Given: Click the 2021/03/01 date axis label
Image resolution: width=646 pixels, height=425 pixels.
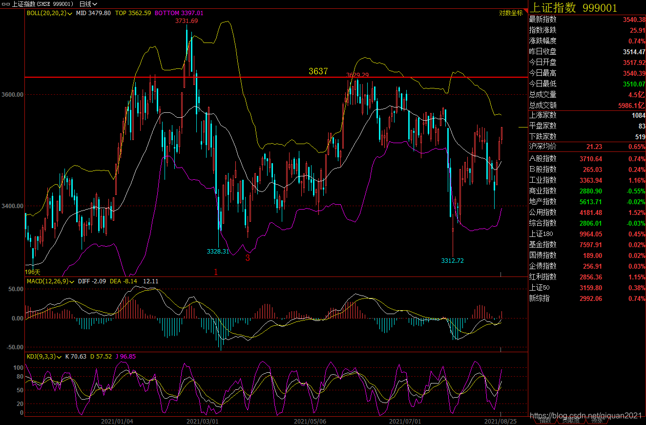Looking at the screenshot, I should [203, 421].
